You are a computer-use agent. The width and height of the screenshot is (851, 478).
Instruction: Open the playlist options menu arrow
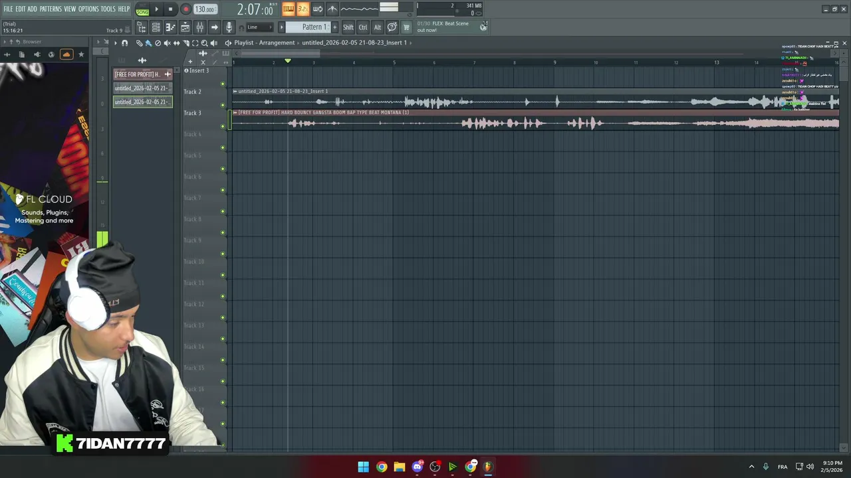point(115,42)
